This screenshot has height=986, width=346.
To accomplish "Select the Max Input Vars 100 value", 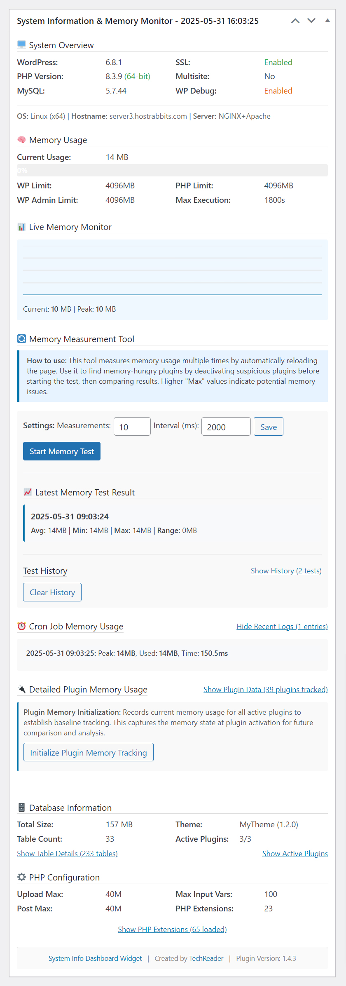I will pyautogui.click(x=271, y=894).
